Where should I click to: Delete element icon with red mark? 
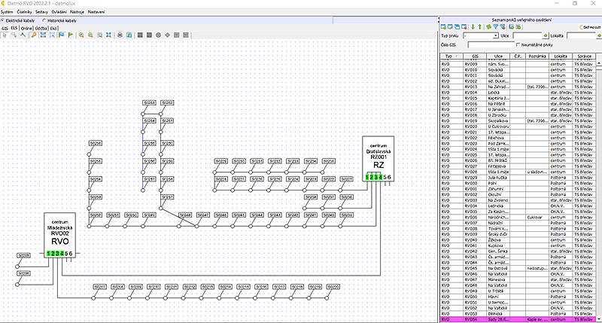(464, 27)
